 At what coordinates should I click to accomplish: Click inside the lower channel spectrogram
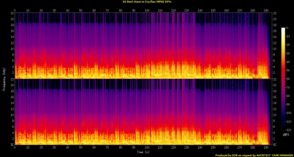point(141,113)
